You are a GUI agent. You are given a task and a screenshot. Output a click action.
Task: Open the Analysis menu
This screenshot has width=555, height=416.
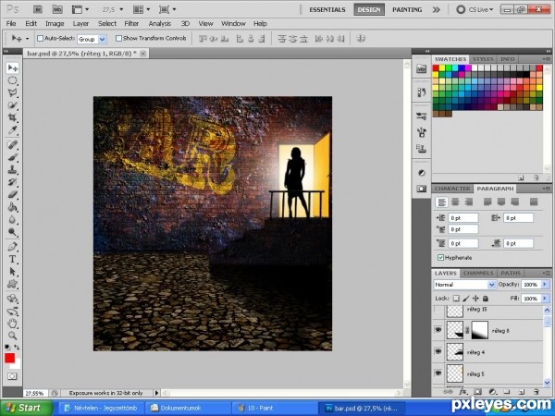pos(160,24)
